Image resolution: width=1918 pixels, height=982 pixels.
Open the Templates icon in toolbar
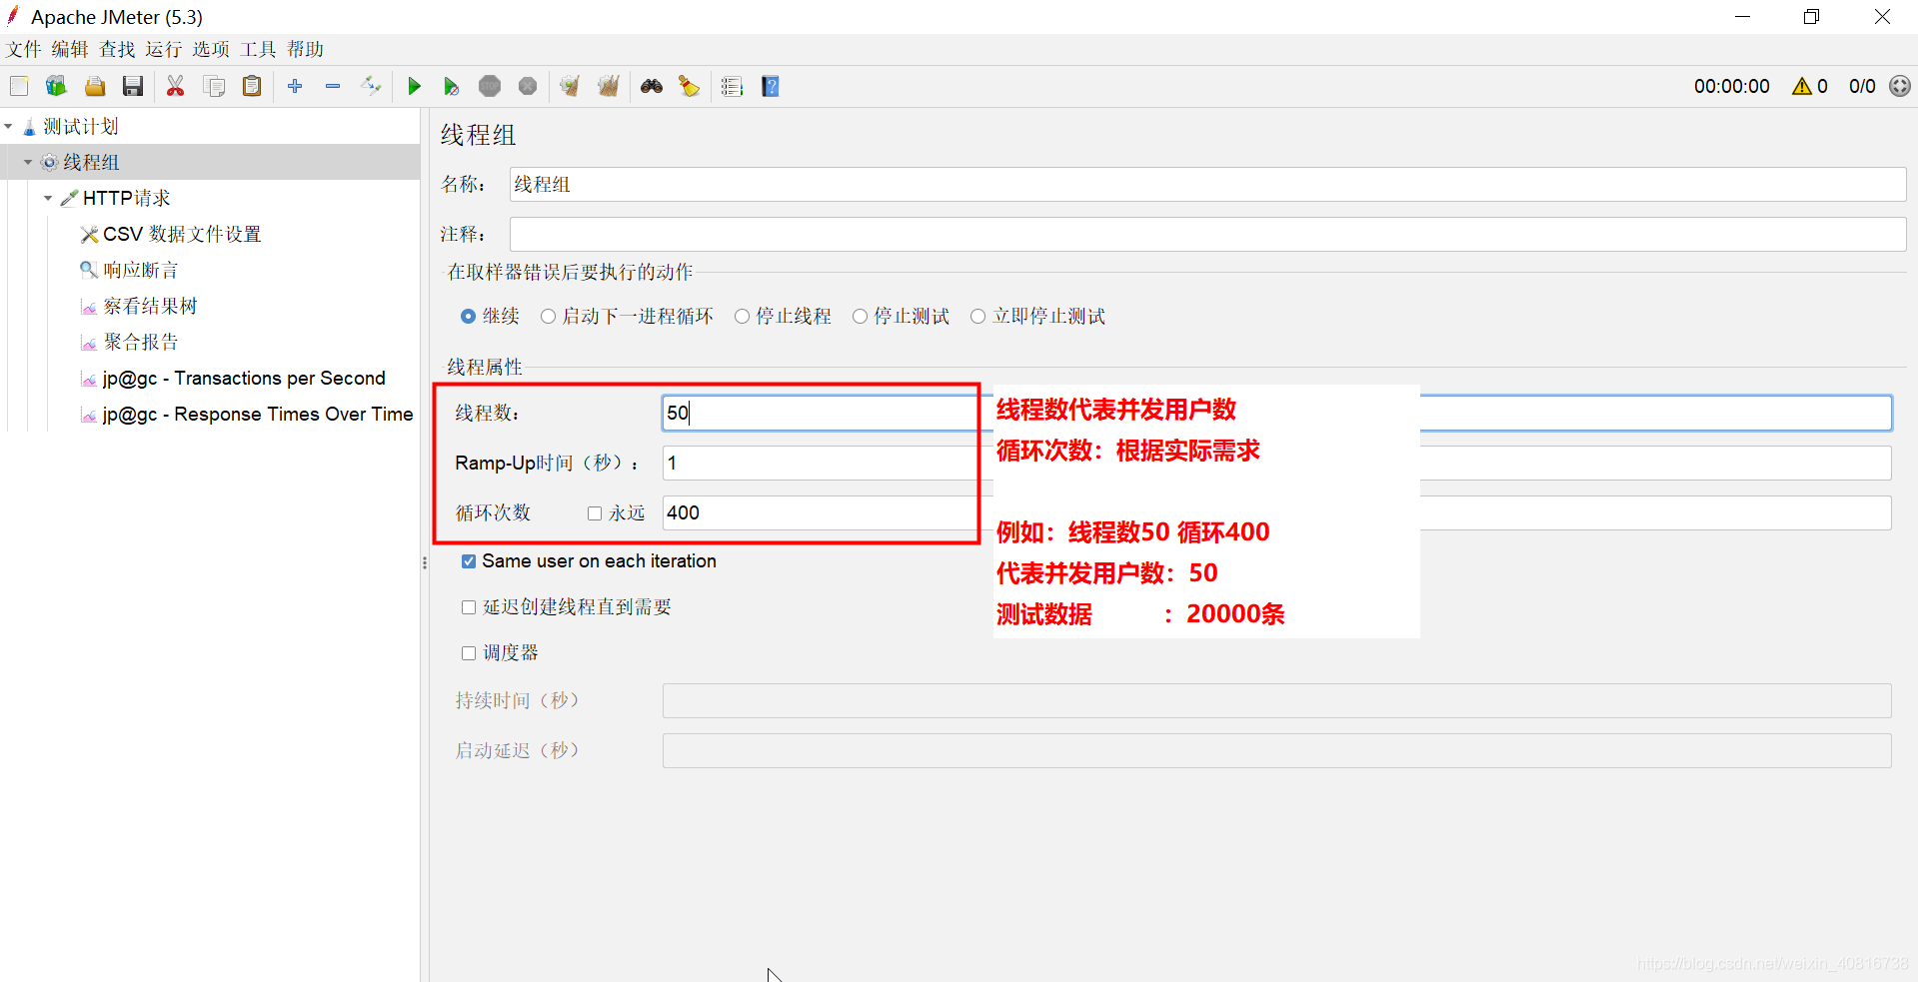tap(56, 87)
